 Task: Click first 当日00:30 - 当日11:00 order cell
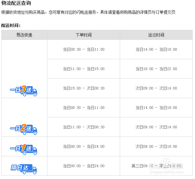(83, 49)
